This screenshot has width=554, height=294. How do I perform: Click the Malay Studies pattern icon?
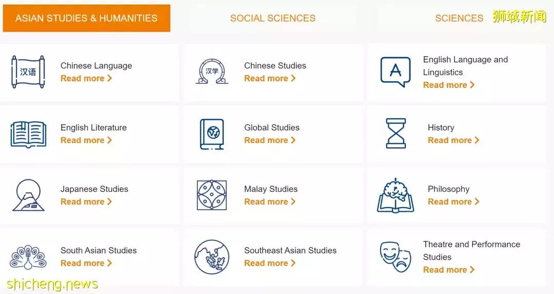(212, 195)
